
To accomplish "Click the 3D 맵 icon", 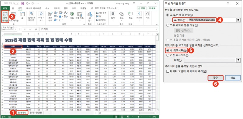I will (90, 17).
